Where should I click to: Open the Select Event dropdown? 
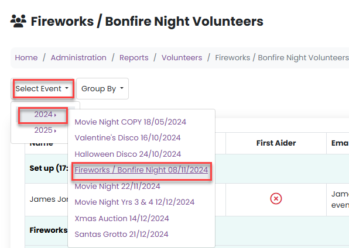pyautogui.click(x=42, y=88)
